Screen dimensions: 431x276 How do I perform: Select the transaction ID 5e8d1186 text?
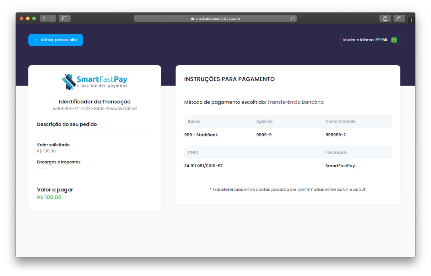click(95, 109)
